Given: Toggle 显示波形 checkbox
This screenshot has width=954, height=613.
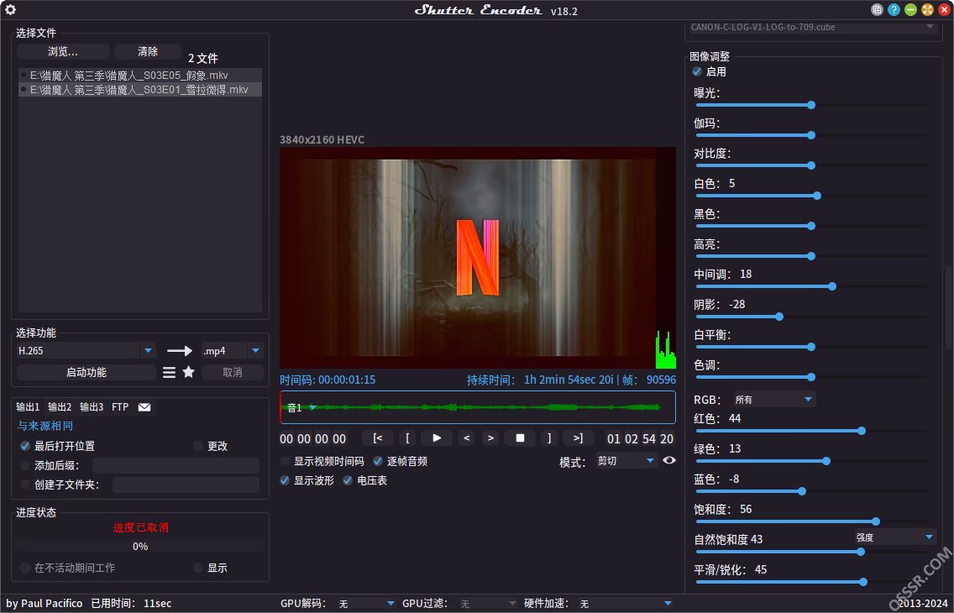Looking at the screenshot, I should click(x=285, y=480).
